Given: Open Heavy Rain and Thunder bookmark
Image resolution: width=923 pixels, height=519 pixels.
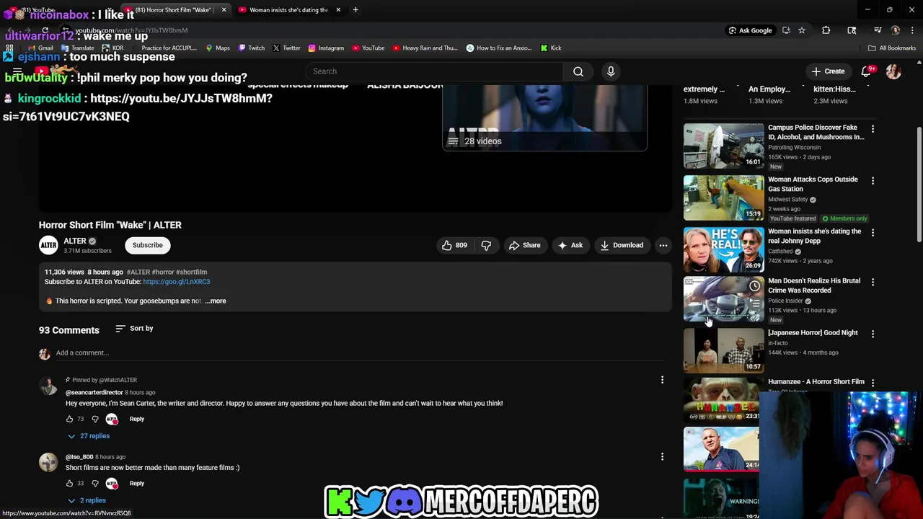Looking at the screenshot, I should point(425,48).
